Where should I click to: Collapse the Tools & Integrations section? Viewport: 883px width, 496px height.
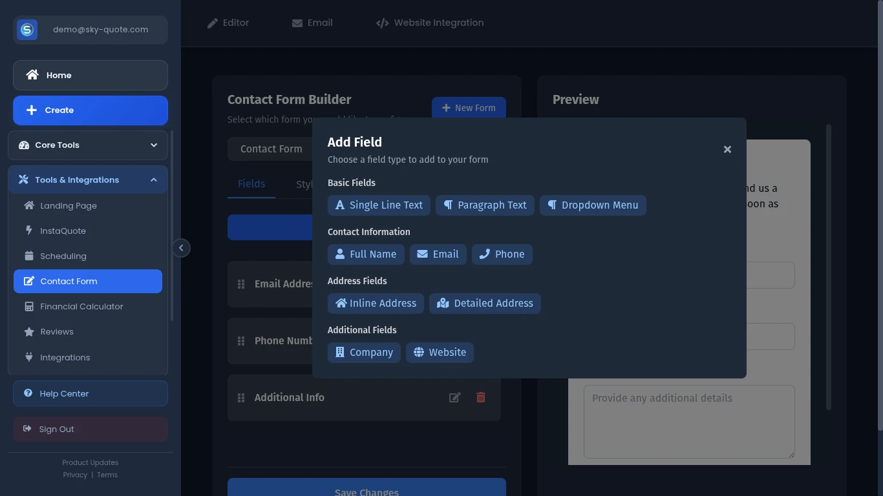[88, 180]
